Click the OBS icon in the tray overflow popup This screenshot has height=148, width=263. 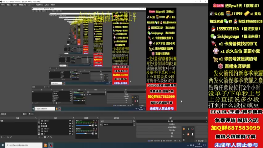(192, 129)
